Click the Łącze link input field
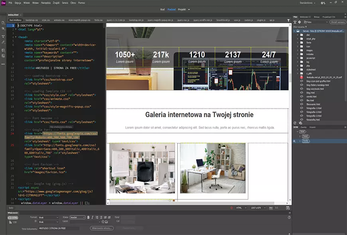 point(84,222)
